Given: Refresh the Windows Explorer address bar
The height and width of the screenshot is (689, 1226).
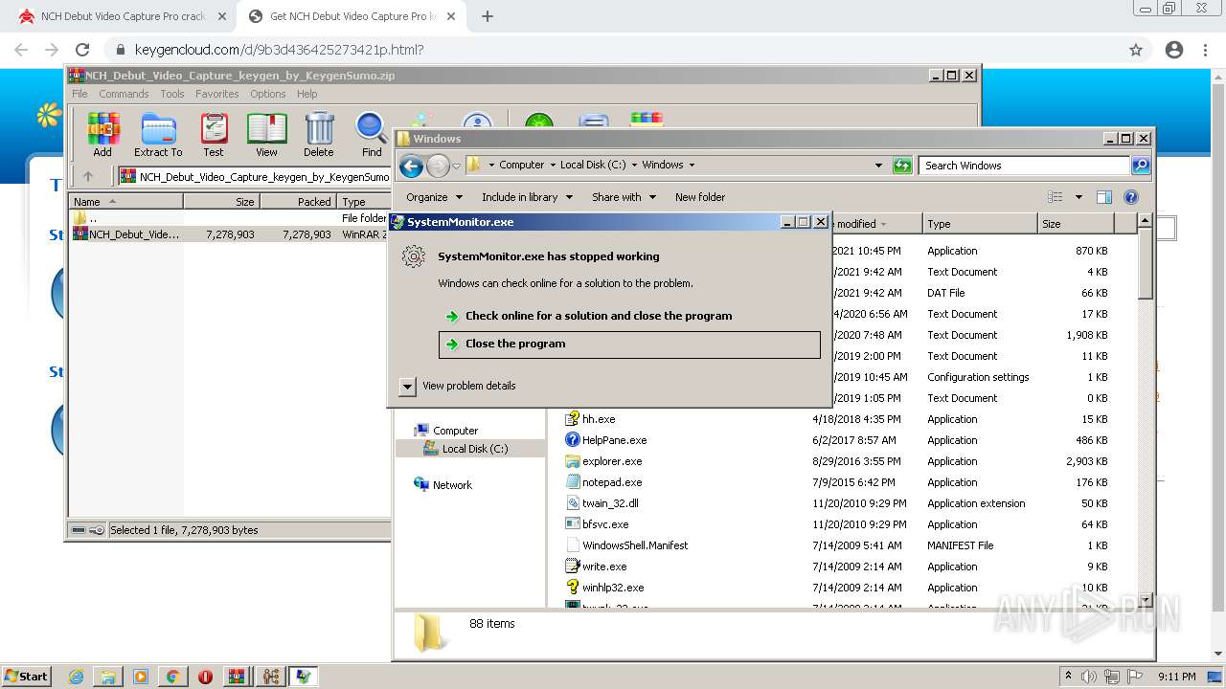Looking at the screenshot, I should tap(902, 166).
